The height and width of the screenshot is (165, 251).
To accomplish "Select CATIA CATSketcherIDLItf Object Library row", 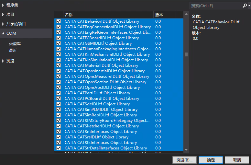I will pos(119,126).
